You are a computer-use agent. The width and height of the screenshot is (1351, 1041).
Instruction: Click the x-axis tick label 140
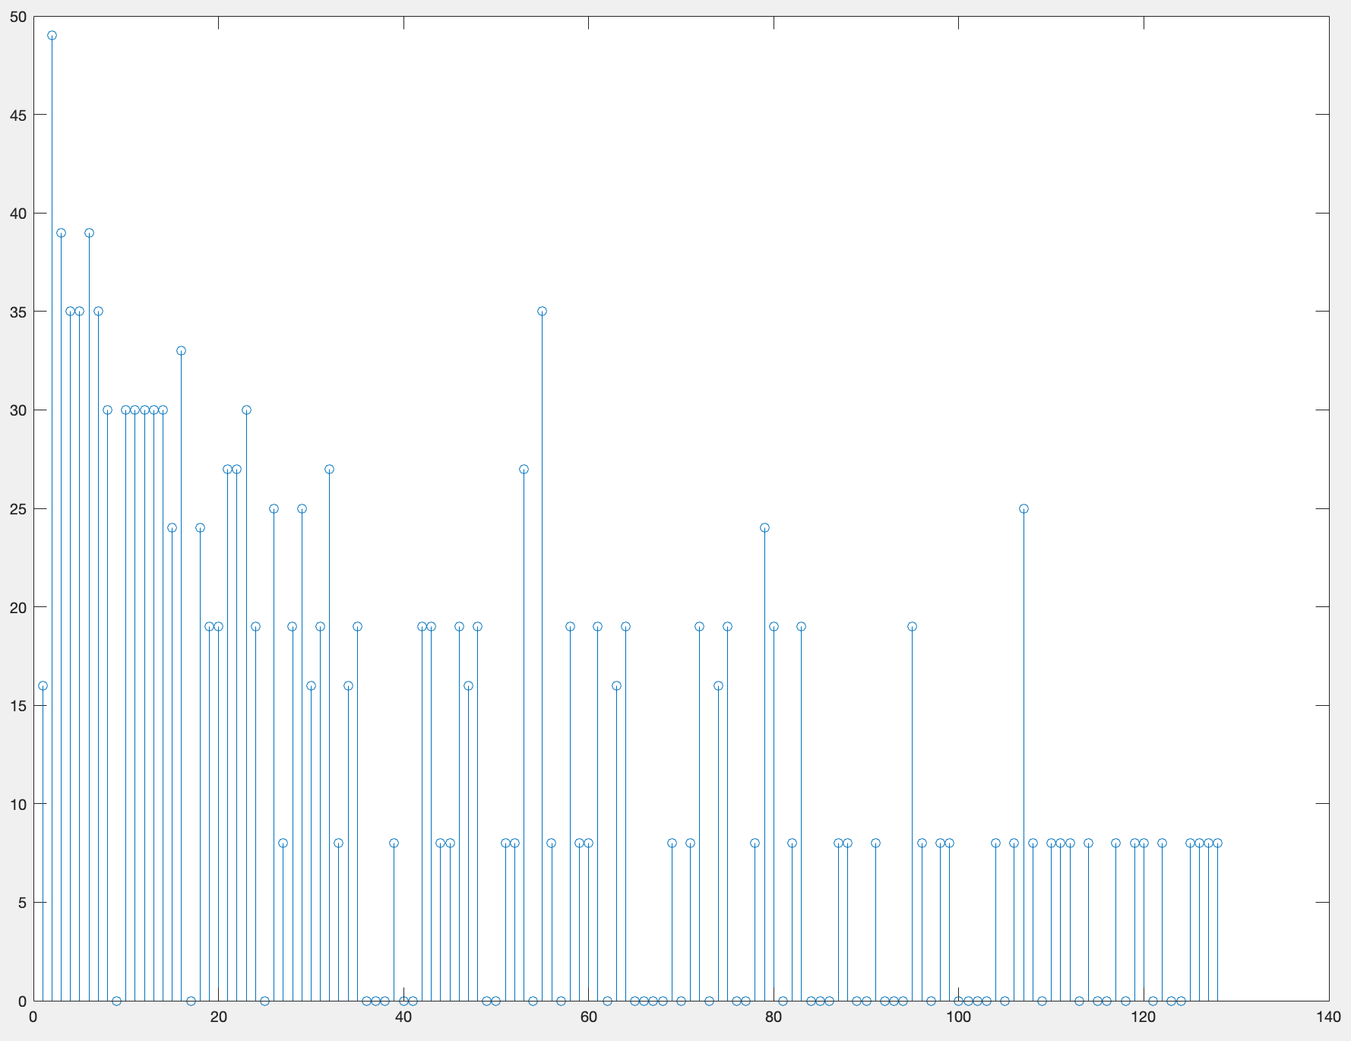tap(1328, 1017)
